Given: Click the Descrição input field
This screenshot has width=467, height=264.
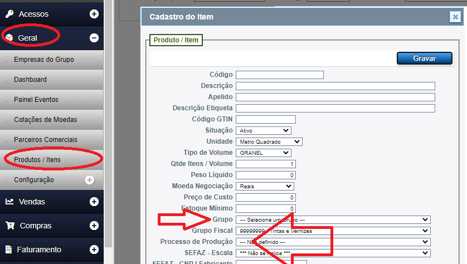Looking at the screenshot, I should [335, 86].
